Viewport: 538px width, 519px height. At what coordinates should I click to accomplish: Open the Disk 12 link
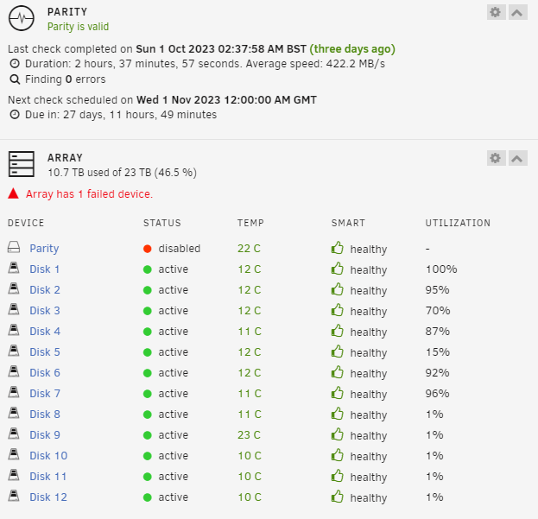[48, 497]
